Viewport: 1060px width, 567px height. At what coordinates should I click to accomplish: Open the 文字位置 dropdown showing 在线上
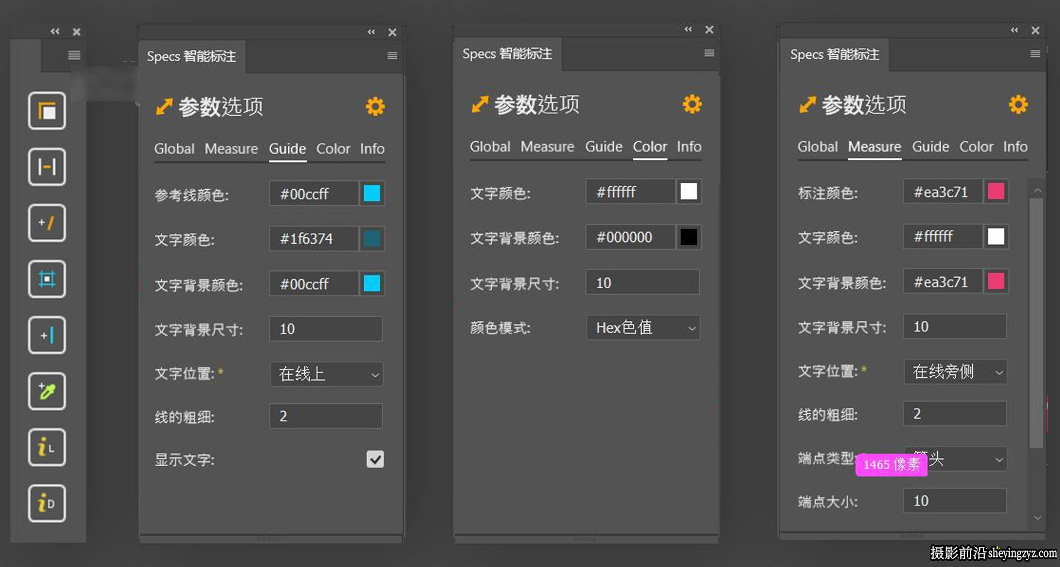point(327,374)
